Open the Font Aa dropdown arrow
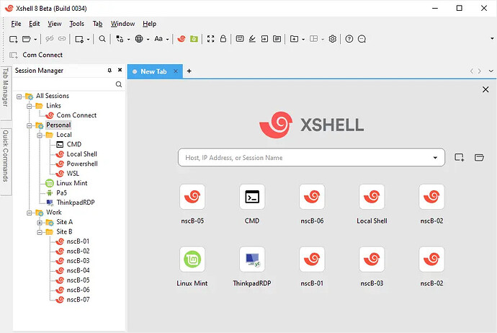497x333 pixels. click(167, 40)
